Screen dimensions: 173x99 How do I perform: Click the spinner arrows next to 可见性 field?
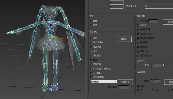point(159,21)
